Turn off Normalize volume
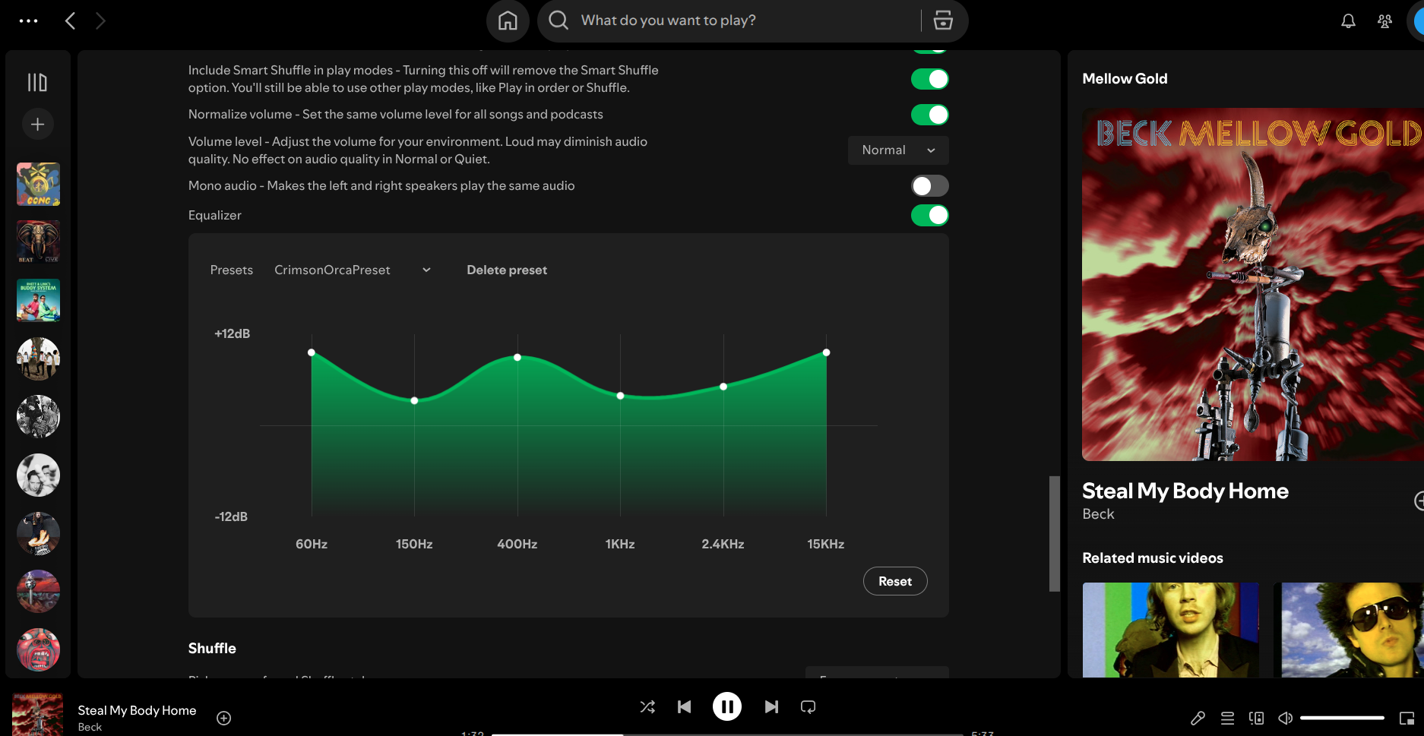 point(929,115)
